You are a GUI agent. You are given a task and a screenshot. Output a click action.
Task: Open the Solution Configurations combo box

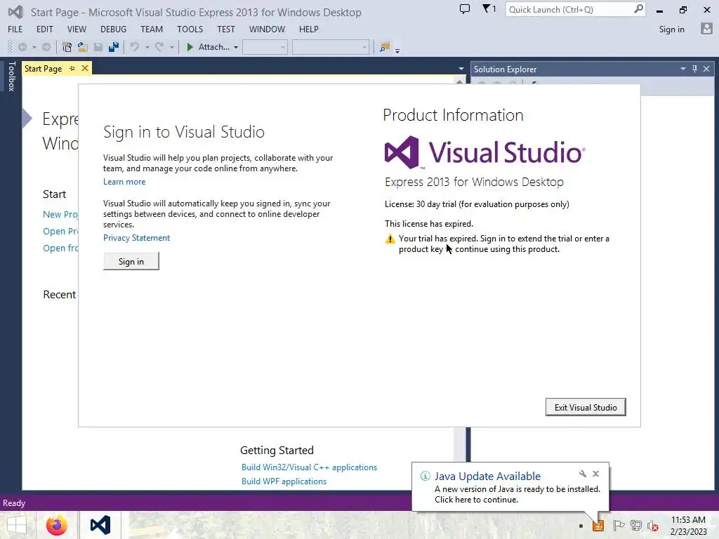point(265,47)
